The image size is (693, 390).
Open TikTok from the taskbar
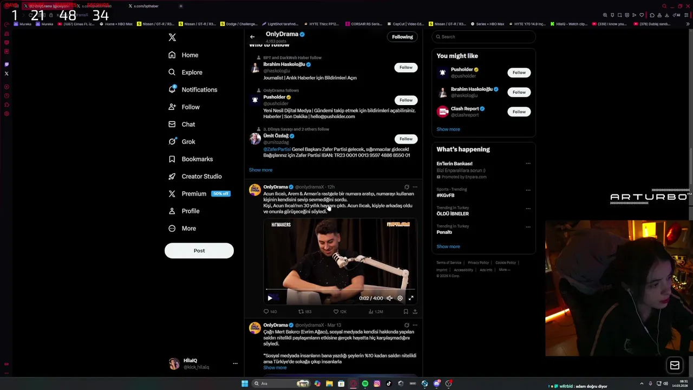click(x=389, y=383)
